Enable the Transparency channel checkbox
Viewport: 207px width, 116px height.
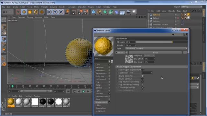click(109, 73)
